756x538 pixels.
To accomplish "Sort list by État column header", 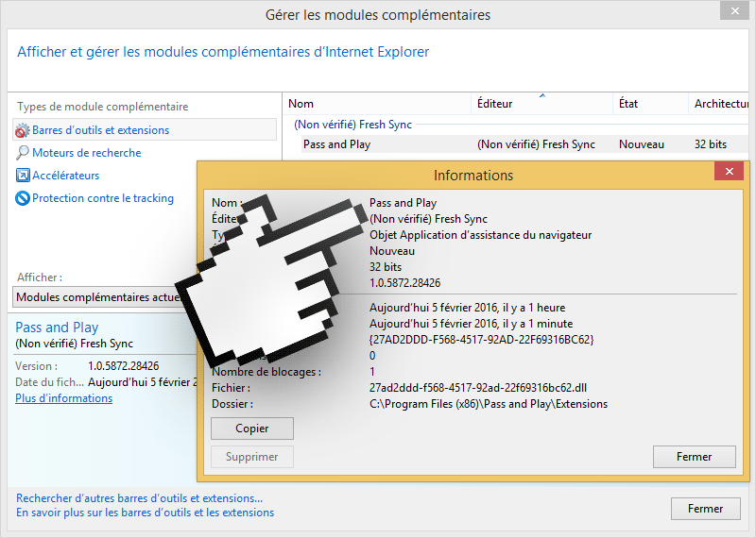I will [650, 104].
